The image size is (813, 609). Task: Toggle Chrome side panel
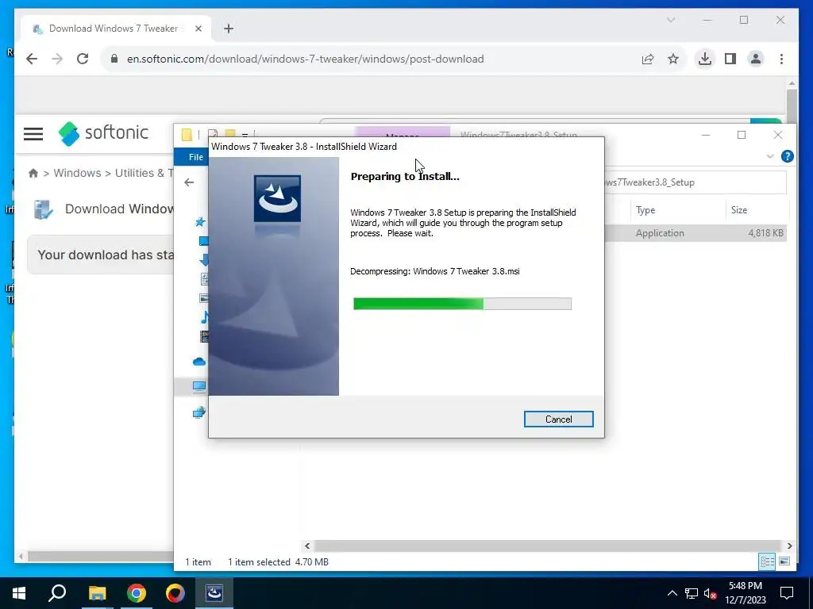point(730,59)
